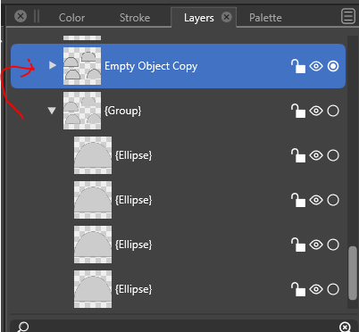Close the panel group with round X

[21, 16]
